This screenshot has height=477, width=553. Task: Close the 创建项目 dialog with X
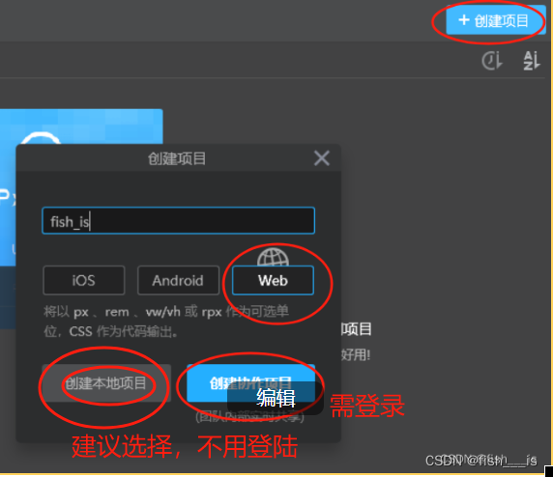click(322, 158)
